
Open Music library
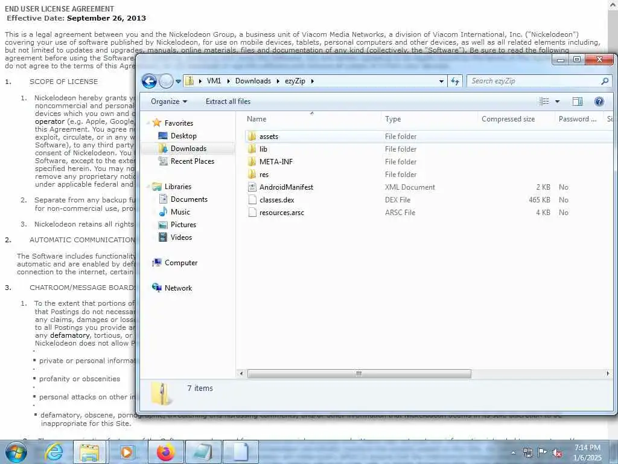pos(180,212)
